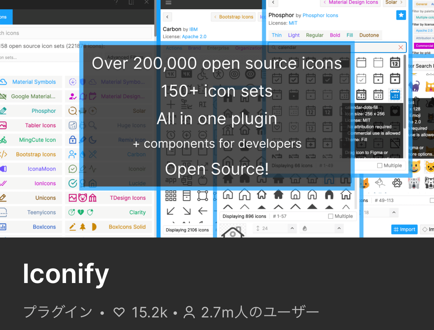Screen dimensions: 434x330
Task: Click the green heart sample in the Clarity row
Action: (x=80, y=212)
